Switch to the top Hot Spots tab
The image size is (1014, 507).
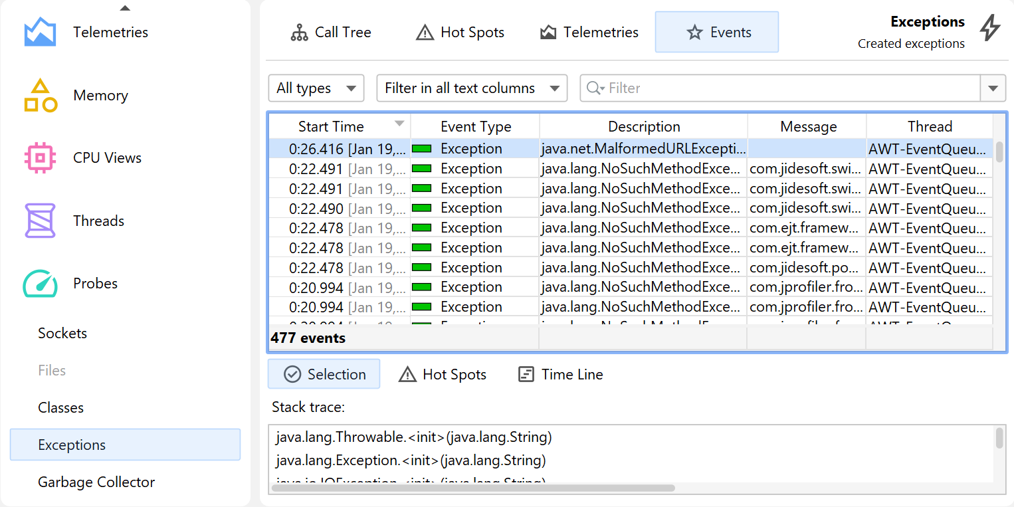coord(460,33)
